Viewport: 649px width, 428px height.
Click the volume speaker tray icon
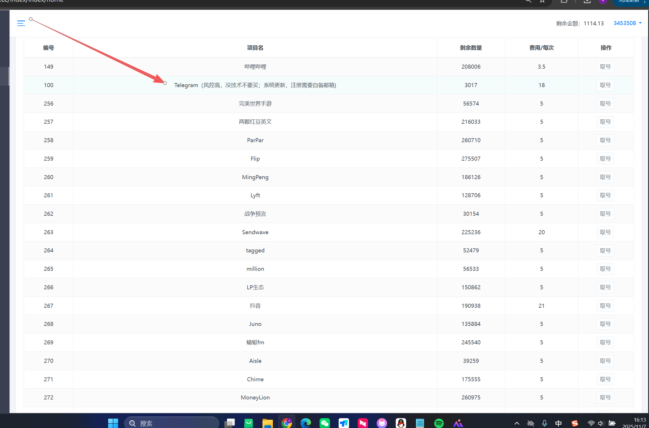coord(601,423)
